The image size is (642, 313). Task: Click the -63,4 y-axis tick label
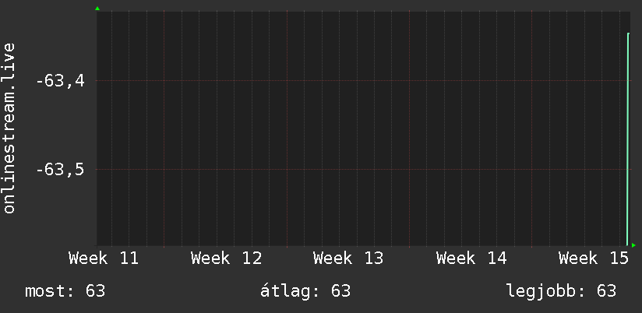(x=60, y=80)
